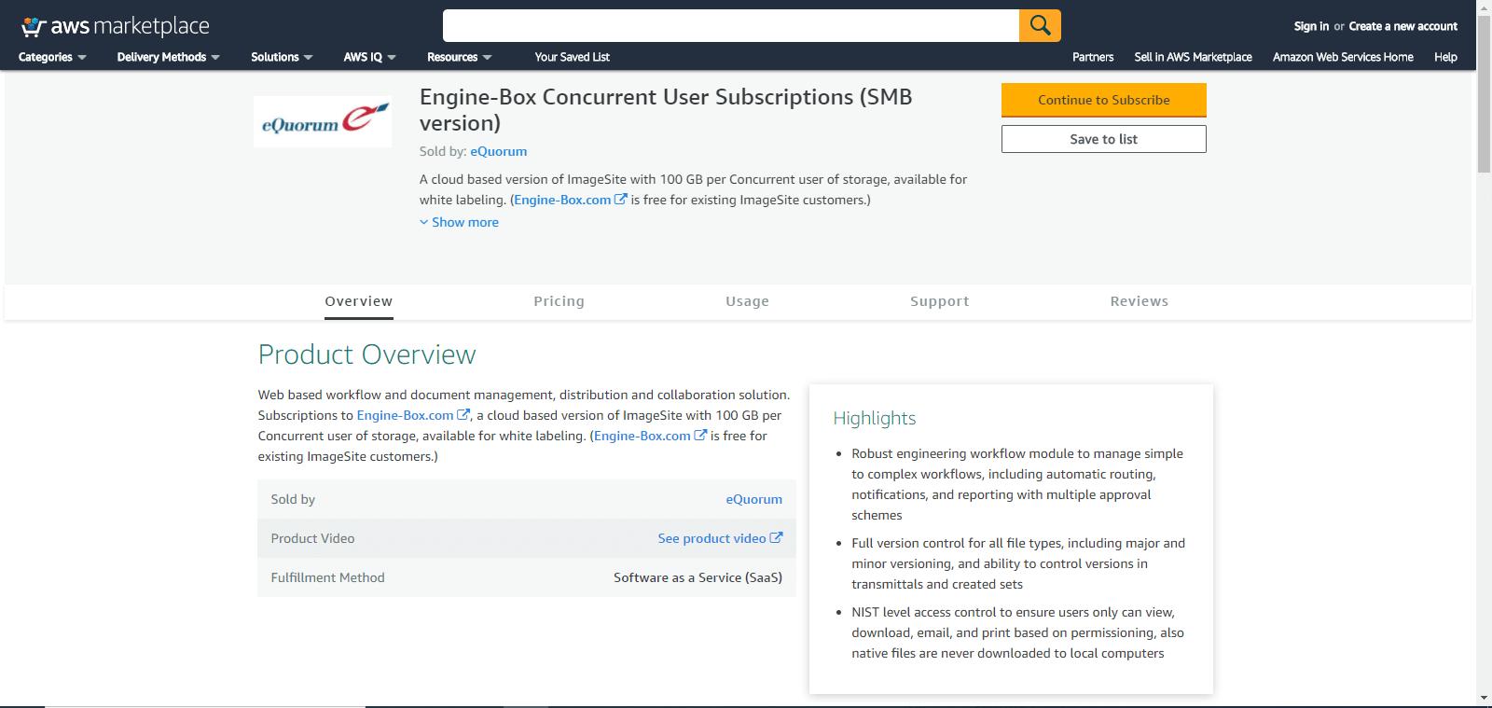Expand description with Show more
The image size is (1492, 708).
(459, 222)
